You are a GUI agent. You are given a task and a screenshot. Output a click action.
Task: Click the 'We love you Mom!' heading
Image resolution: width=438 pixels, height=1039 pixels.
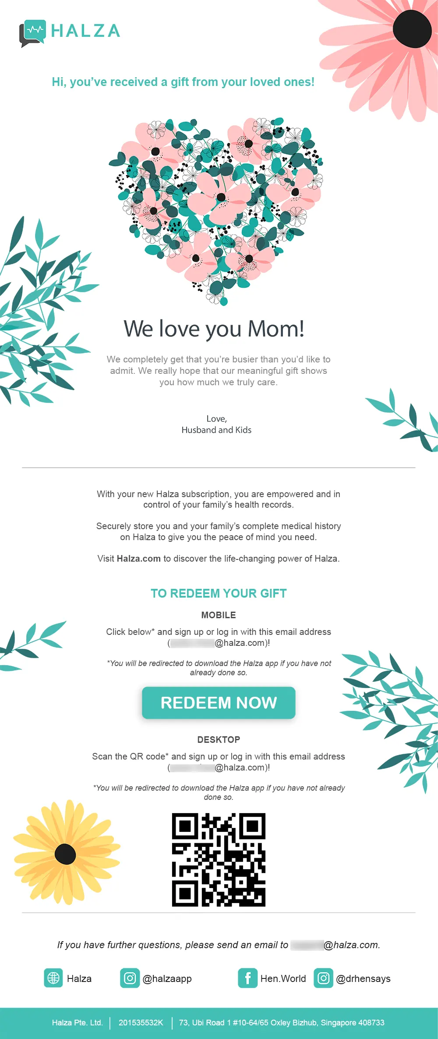coord(214,329)
